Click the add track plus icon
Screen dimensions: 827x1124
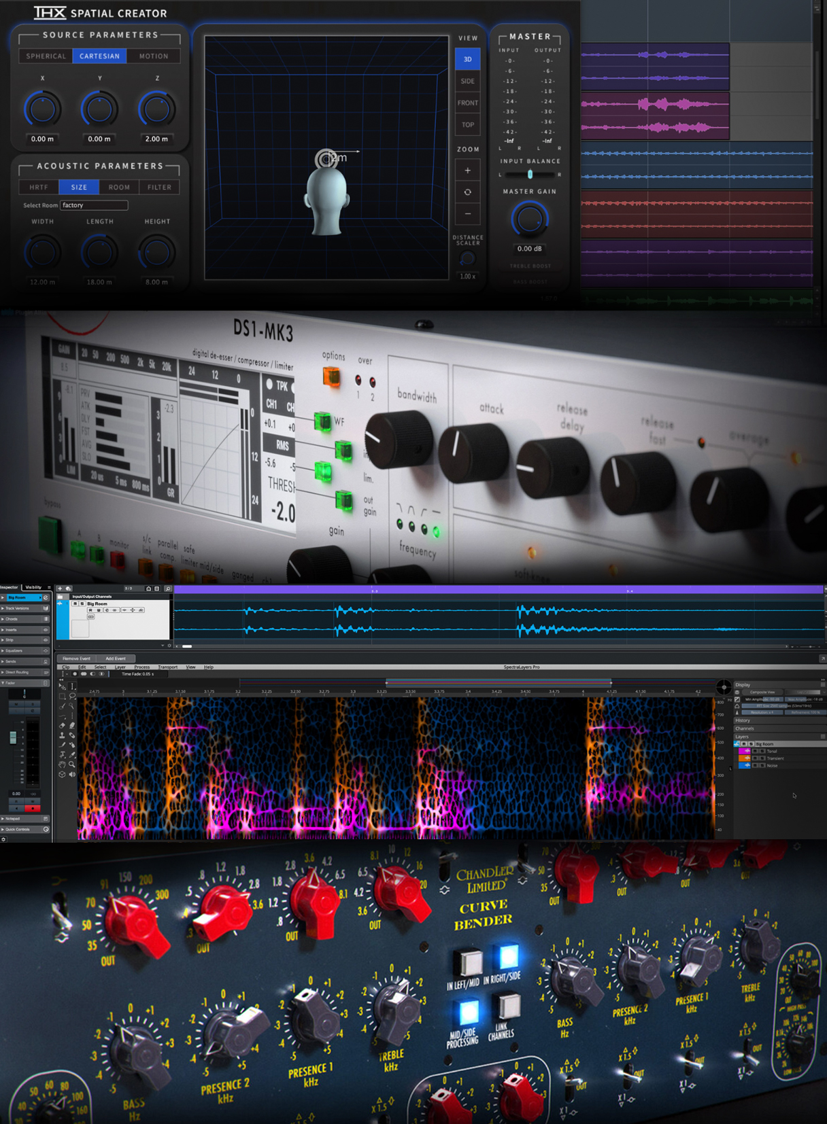(x=60, y=589)
